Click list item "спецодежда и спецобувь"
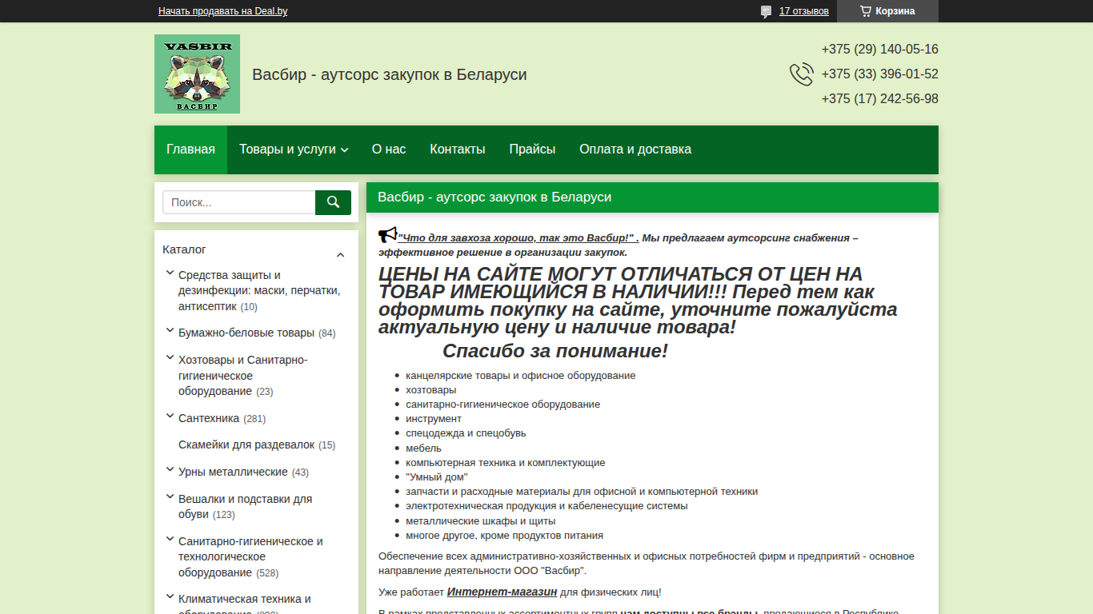This screenshot has height=614, width=1093. click(466, 433)
